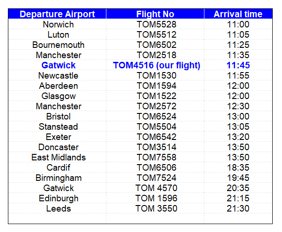Image resolution: width=282 pixels, height=232 pixels.
Task: Click TOM4516 (our flight) cell
Action: point(155,65)
